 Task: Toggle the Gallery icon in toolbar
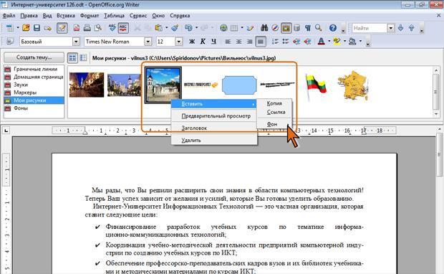click(286, 28)
